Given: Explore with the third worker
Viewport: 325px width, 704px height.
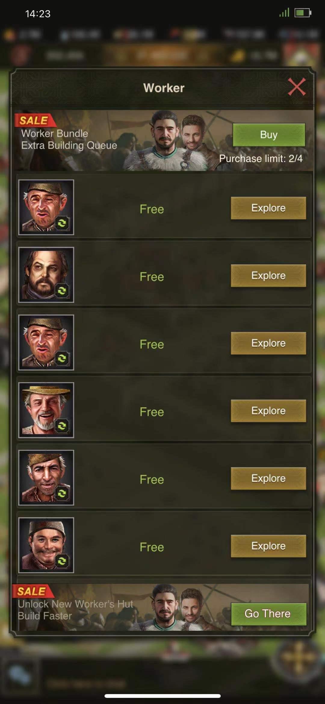Looking at the screenshot, I should point(268,343).
